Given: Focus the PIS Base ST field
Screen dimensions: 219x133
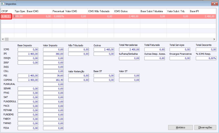Looking at the screenshot, I should [x=104, y=76].
